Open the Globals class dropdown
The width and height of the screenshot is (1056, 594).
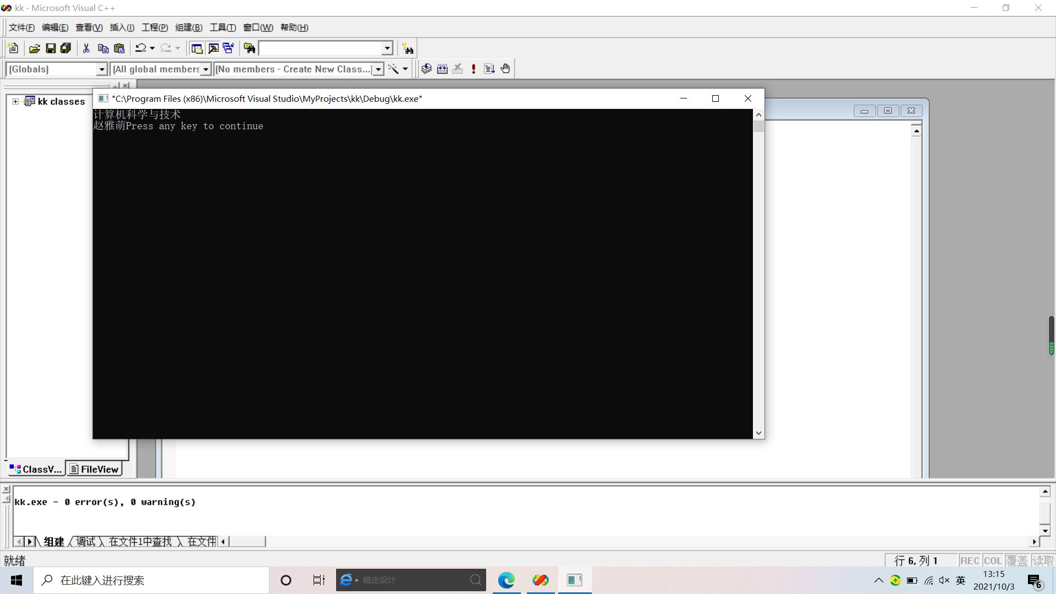(101, 69)
